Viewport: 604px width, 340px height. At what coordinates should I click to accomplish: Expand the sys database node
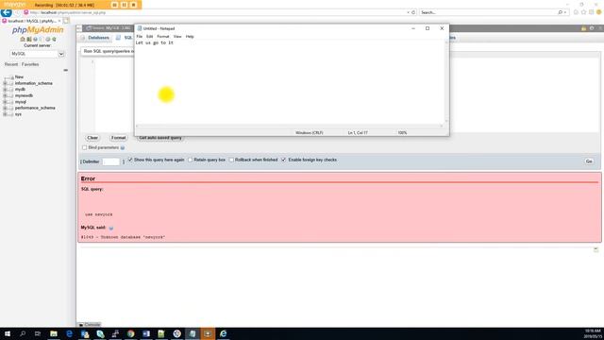5,114
